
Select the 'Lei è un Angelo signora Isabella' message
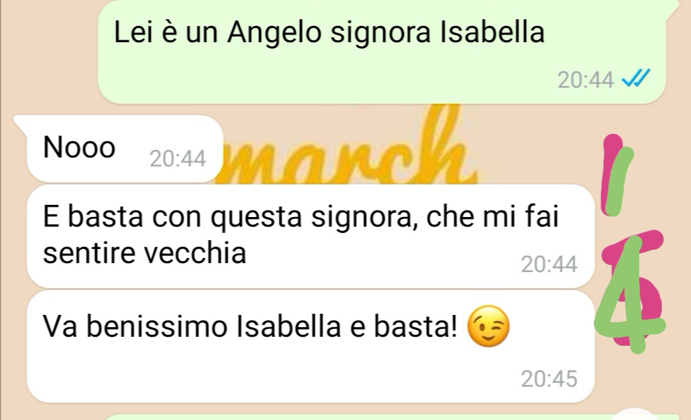[x=382, y=52]
